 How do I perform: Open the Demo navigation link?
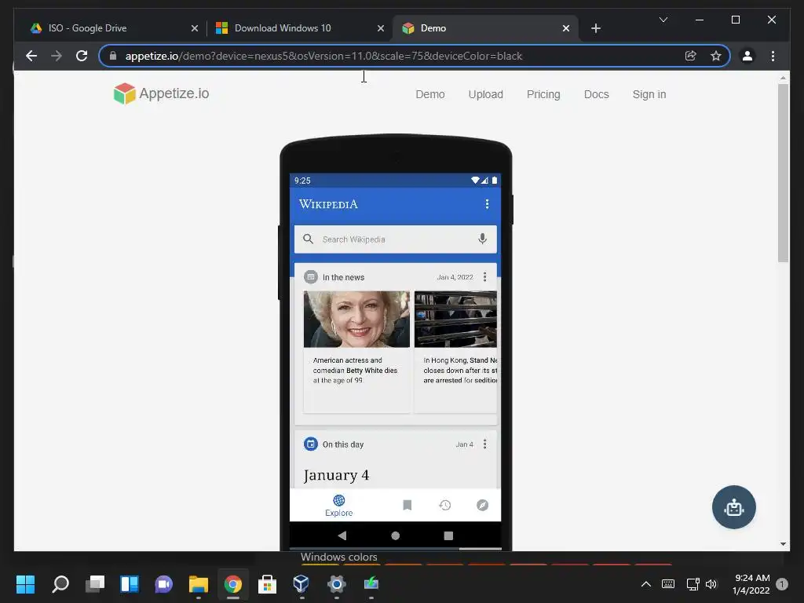click(430, 94)
